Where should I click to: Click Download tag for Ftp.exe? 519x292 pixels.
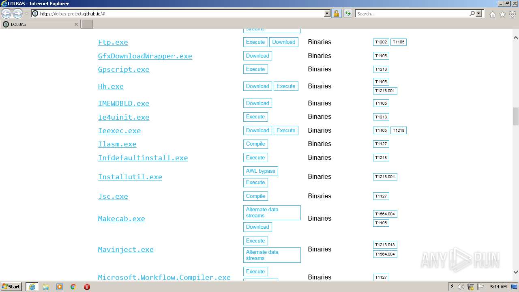(x=284, y=42)
